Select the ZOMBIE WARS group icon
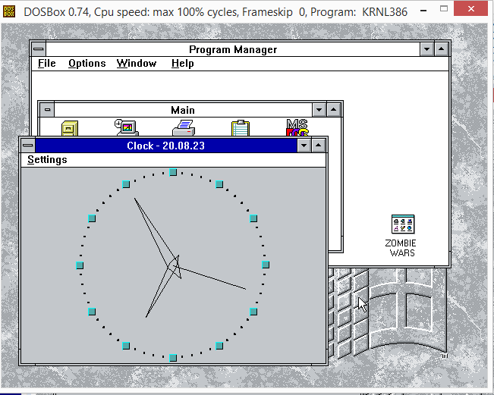The width and height of the screenshot is (494, 395). click(402, 224)
